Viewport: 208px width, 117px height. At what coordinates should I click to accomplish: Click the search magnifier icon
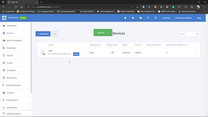[198, 34]
